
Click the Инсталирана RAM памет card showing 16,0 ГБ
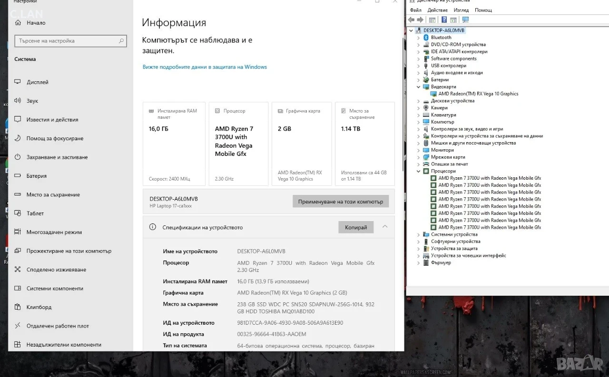174,144
